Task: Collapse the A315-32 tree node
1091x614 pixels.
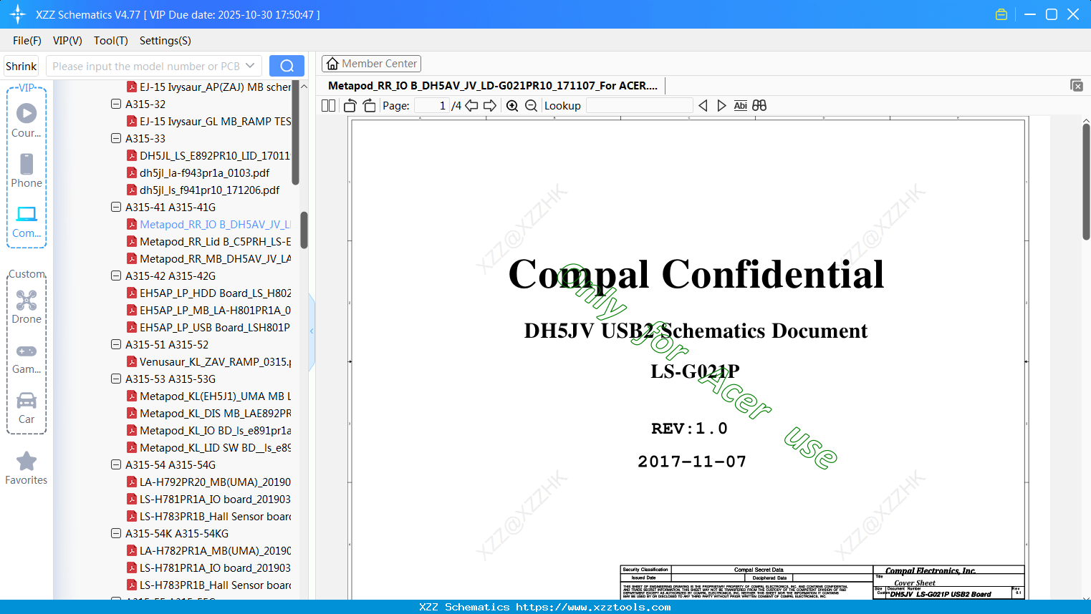Action: pyautogui.click(x=116, y=104)
